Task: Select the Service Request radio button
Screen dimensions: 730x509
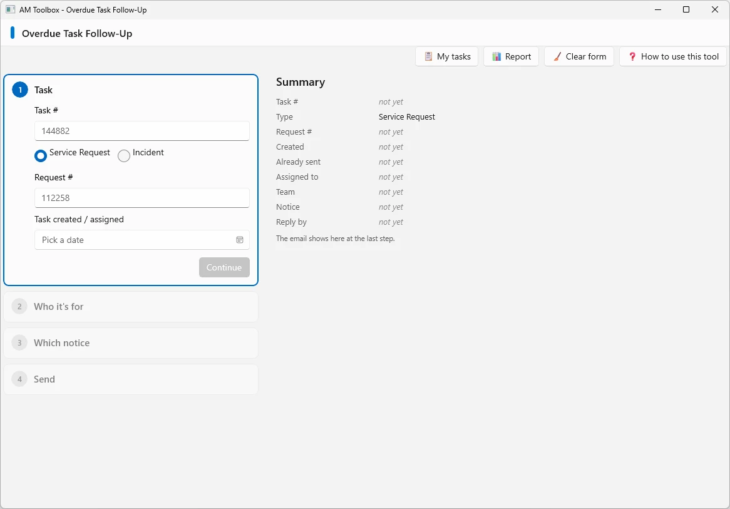Action: pyautogui.click(x=41, y=155)
